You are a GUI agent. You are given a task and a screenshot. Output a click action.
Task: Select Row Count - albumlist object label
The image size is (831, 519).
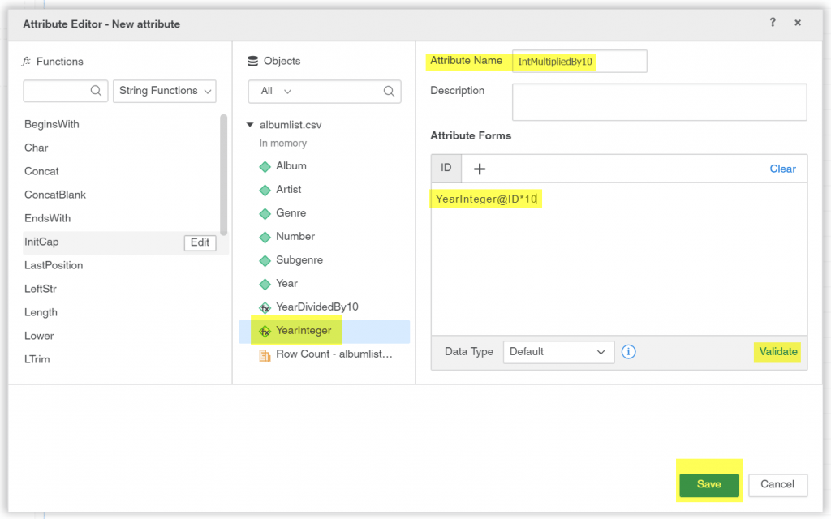334,354
